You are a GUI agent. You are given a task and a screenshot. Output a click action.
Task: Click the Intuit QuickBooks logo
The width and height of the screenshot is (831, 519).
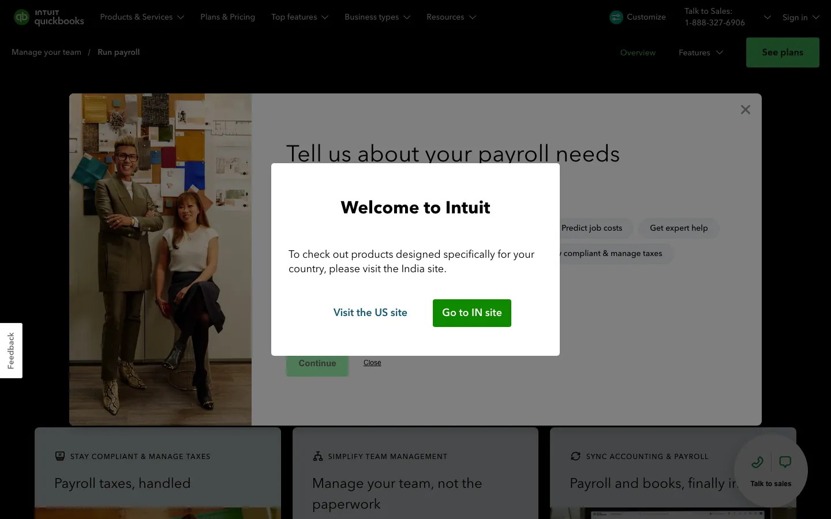49,17
